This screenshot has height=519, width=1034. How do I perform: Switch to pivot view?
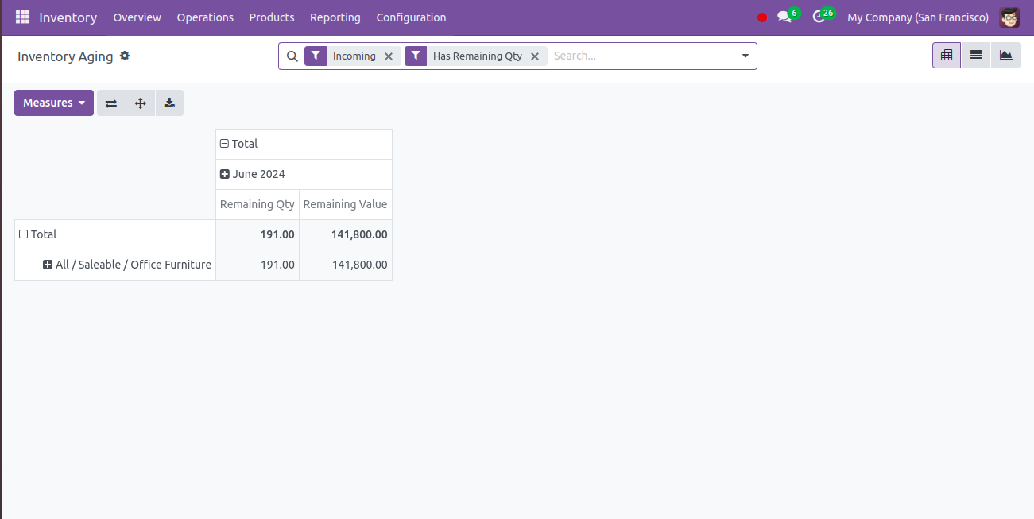[x=947, y=56]
